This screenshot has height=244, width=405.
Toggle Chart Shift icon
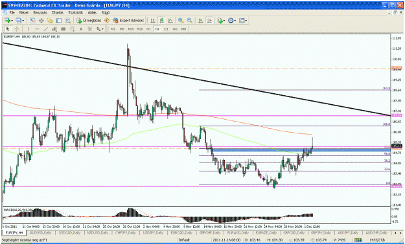(209, 20)
